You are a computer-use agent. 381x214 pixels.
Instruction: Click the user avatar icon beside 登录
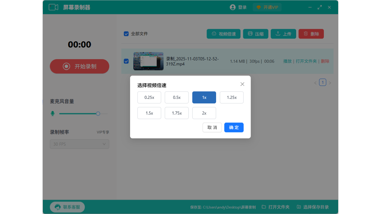tap(232, 7)
